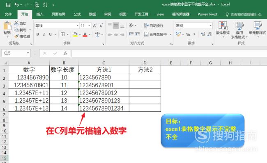267x163 pixels.
Task: Click the accounting currency format icon
Action: (178, 34)
